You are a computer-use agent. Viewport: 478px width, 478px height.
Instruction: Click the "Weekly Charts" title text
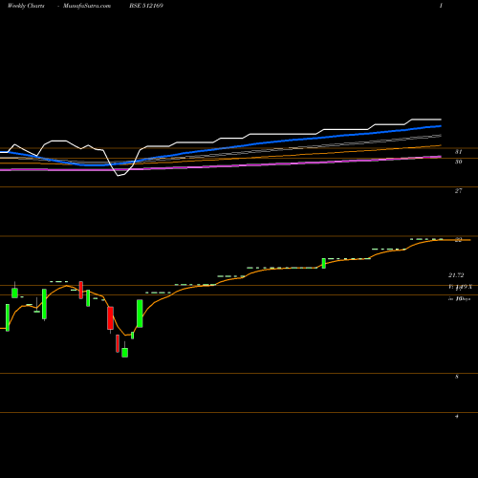[26, 6]
